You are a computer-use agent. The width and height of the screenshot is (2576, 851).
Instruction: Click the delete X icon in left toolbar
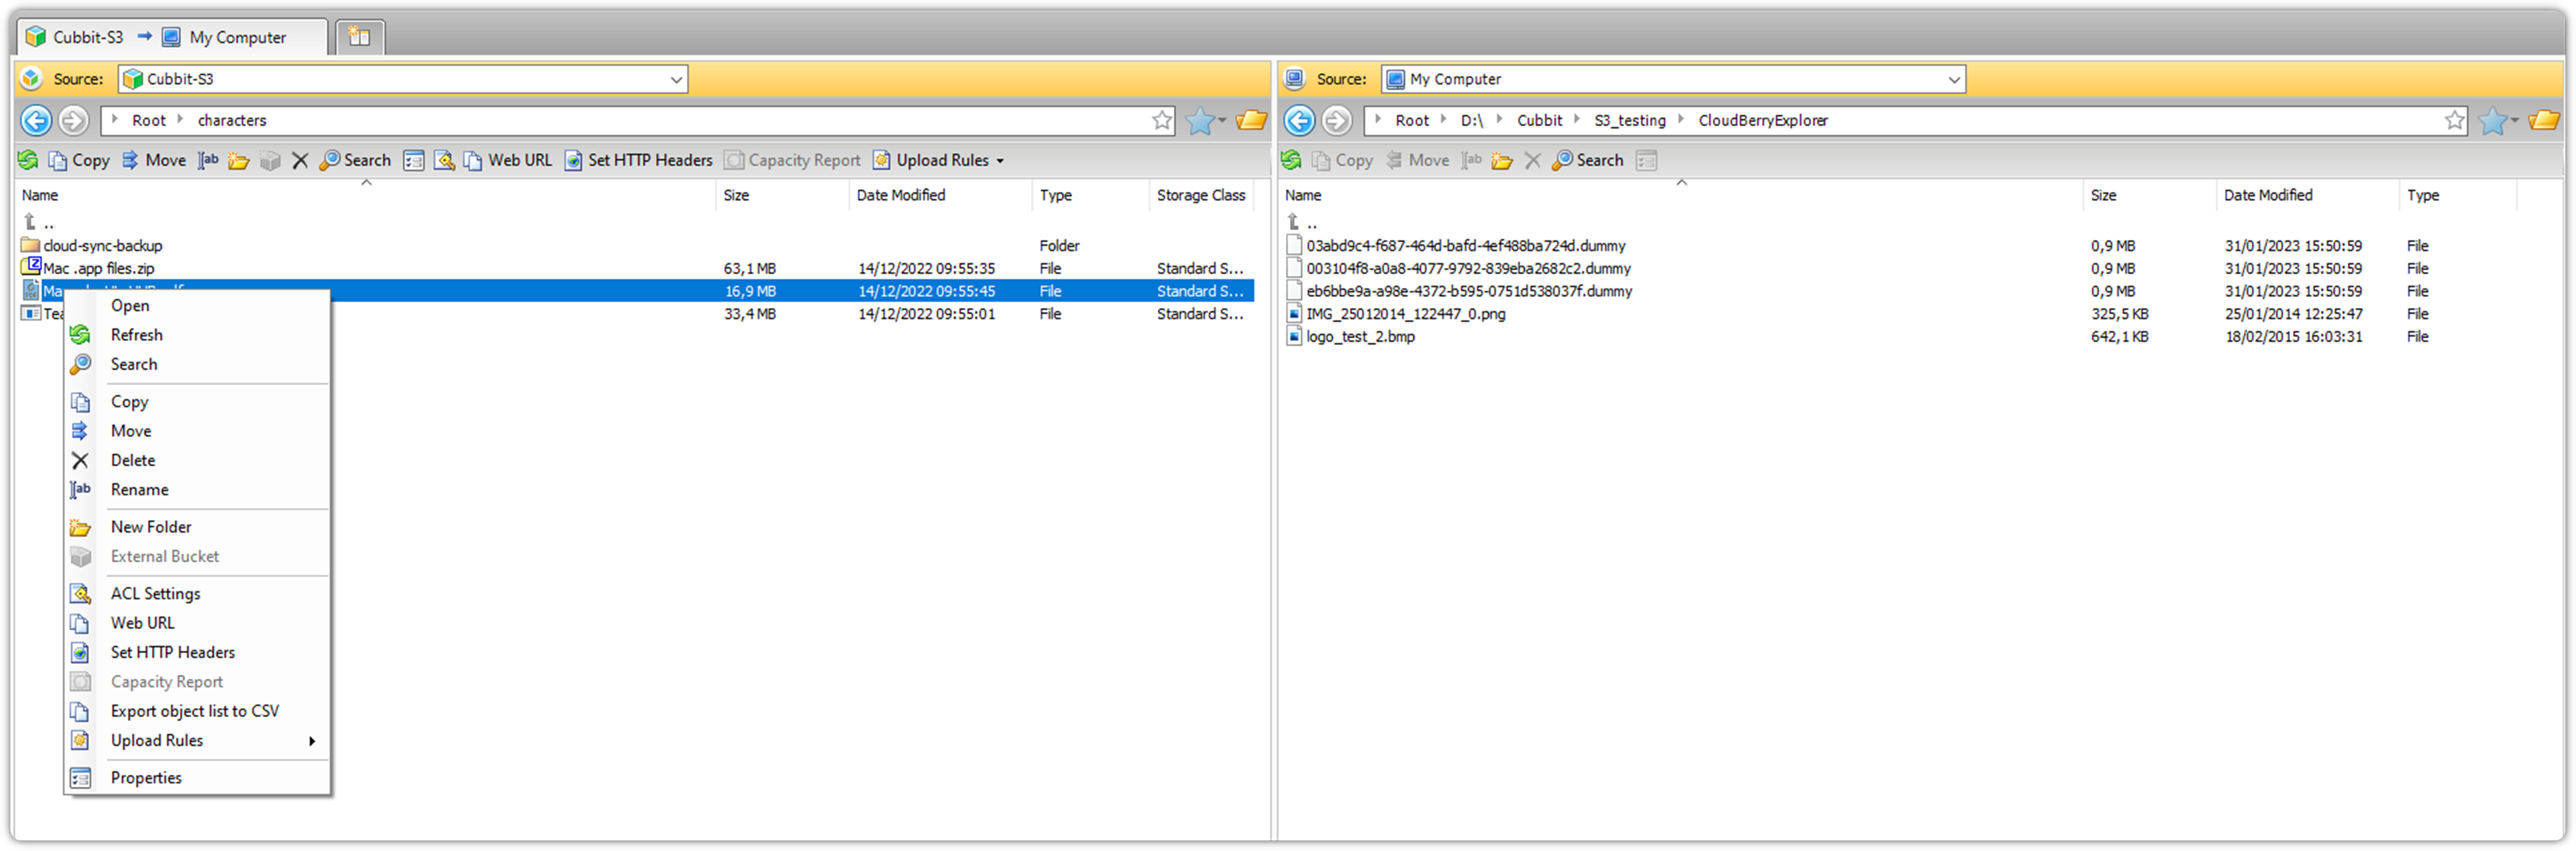coord(299,160)
